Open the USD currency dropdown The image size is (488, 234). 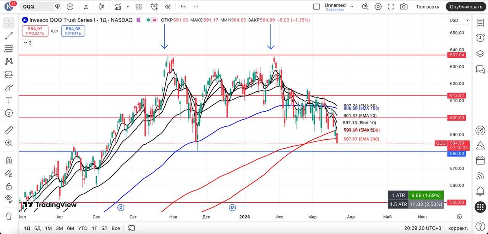coord(460,20)
